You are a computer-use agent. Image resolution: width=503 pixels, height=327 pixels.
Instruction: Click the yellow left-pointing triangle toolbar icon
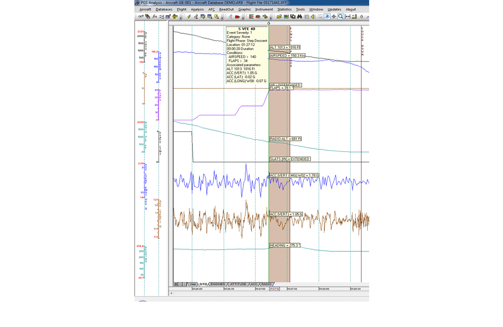pos(313,17)
